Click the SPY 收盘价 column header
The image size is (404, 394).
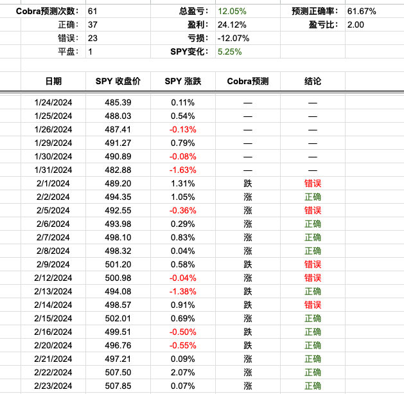pos(118,81)
